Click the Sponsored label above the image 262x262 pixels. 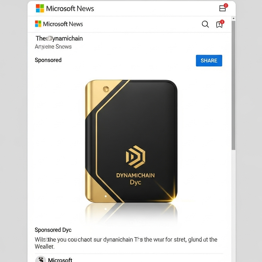[48, 60]
